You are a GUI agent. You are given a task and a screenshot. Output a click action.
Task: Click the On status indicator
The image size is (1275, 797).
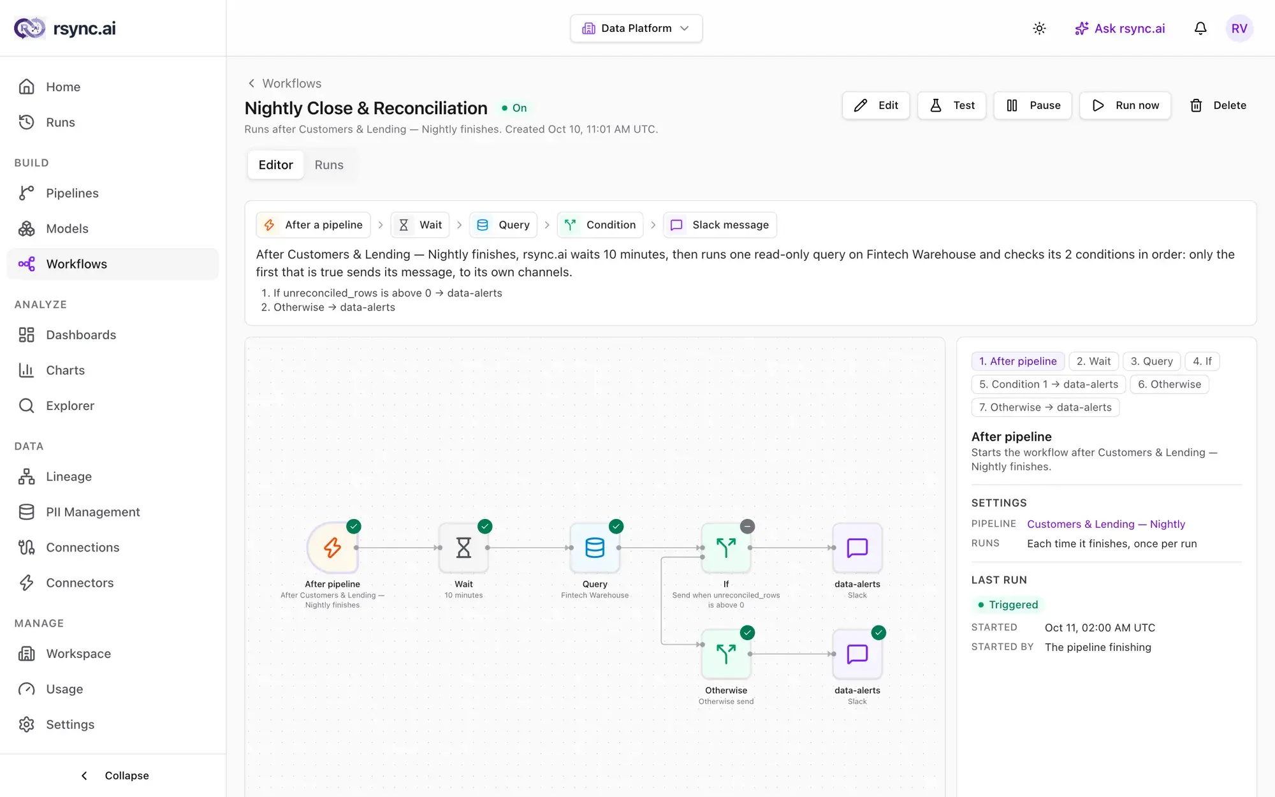(514, 108)
